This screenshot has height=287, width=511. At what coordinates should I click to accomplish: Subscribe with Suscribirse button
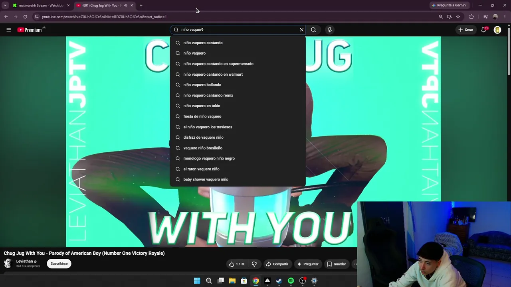(x=59, y=263)
